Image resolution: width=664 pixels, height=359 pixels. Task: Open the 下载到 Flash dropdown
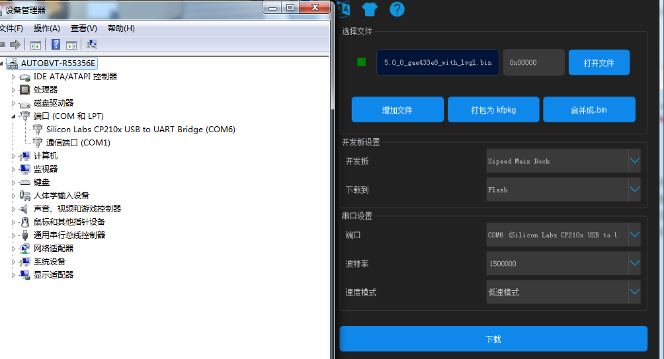point(563,190)
